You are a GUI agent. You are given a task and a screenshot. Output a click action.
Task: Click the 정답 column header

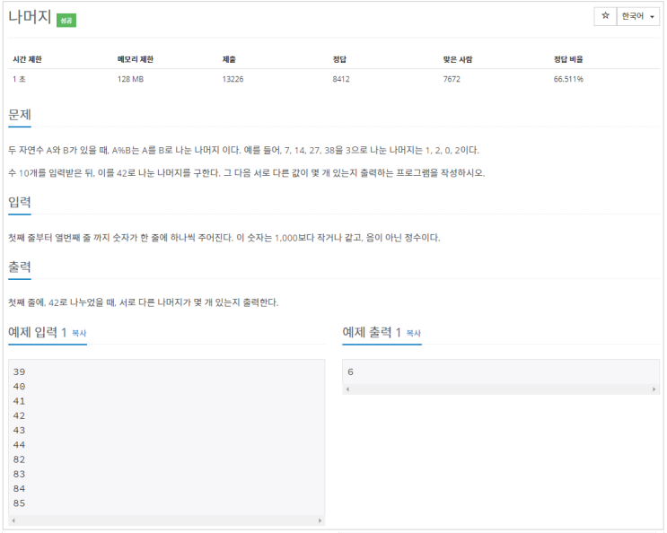(x=339, y=59)
